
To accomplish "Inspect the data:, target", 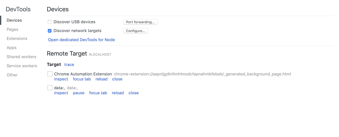I will pos(61,93).
